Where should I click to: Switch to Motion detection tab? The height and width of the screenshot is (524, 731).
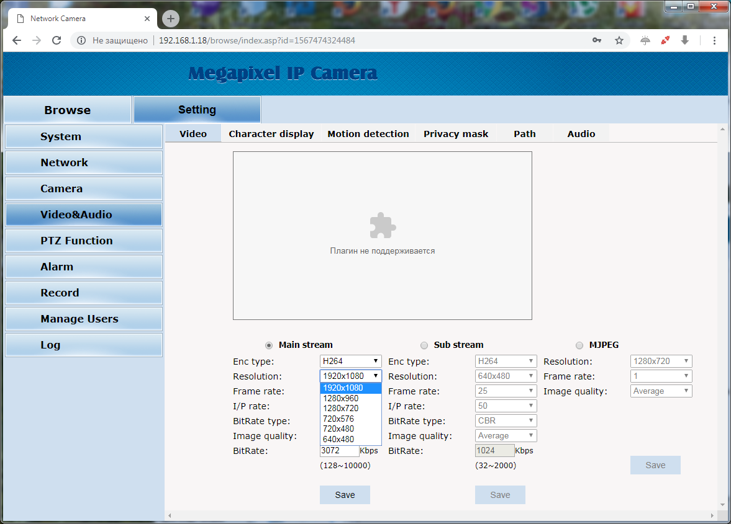point(368,134)
